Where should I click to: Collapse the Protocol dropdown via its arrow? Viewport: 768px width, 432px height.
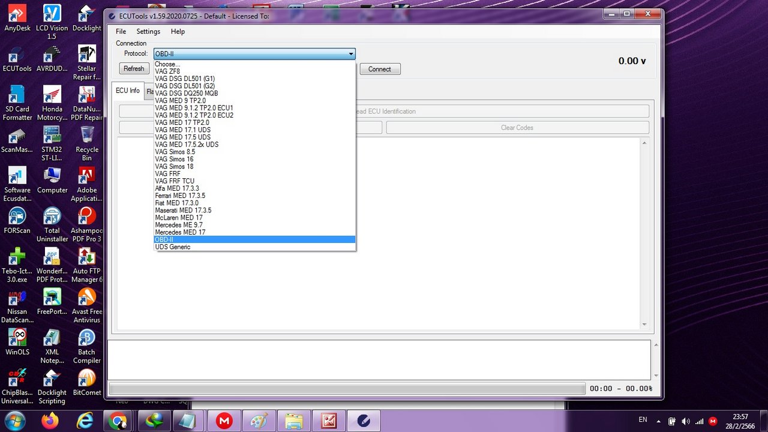tap(351, 54)
